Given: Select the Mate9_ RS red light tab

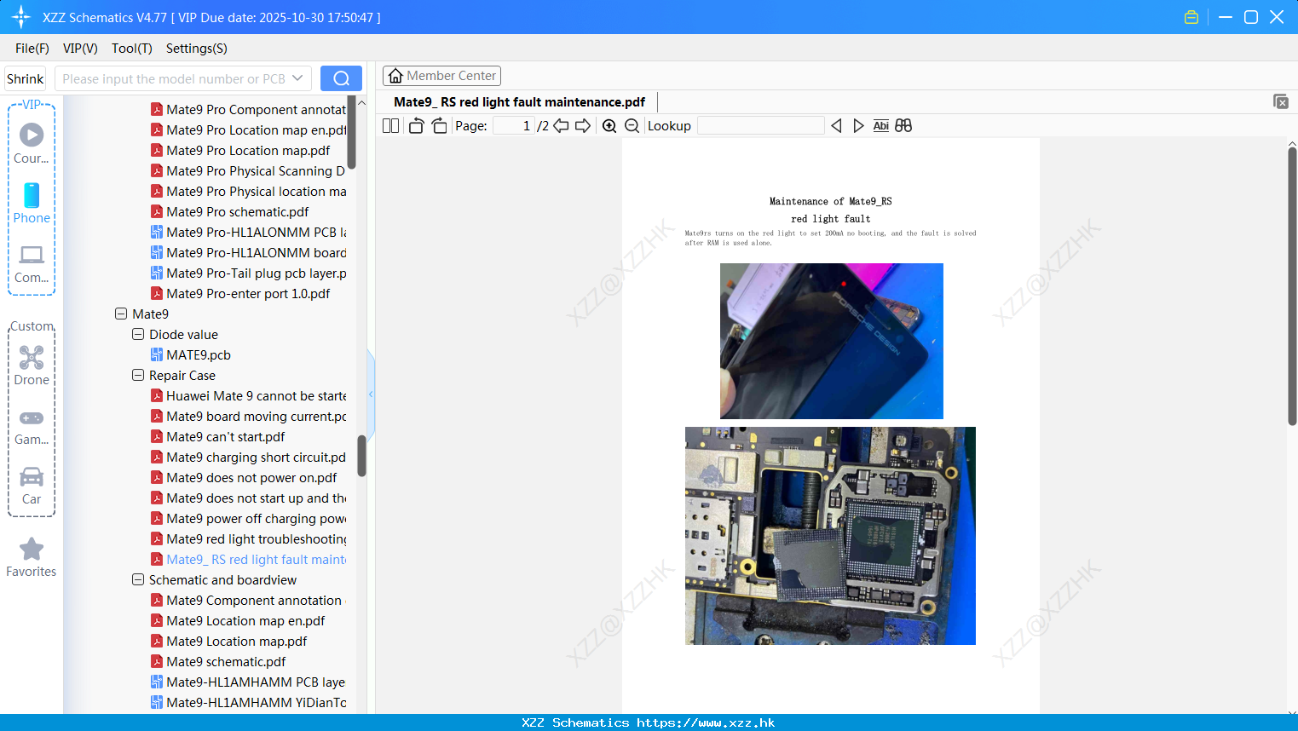Looking at the screenshot, I should point(519,101).
